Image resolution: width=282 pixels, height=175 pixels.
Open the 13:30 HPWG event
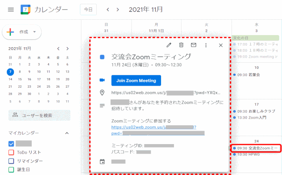(247, 155)
